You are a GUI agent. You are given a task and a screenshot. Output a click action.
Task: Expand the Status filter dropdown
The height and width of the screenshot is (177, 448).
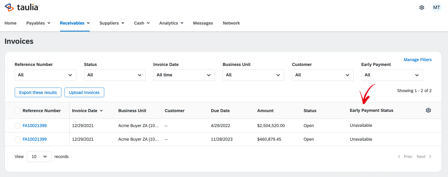point(115,75)
